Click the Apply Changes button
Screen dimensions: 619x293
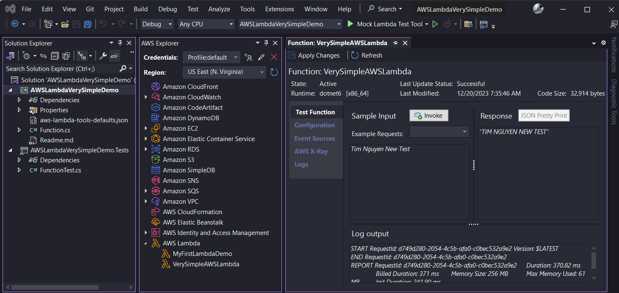(x=314, y=56)
